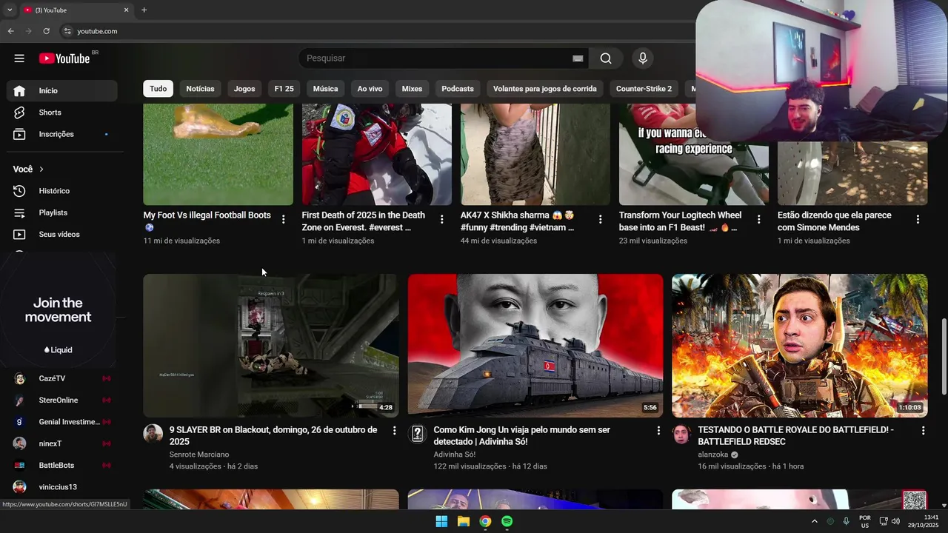
Task: View site information icon in address bar
Action: click(67, 31)
